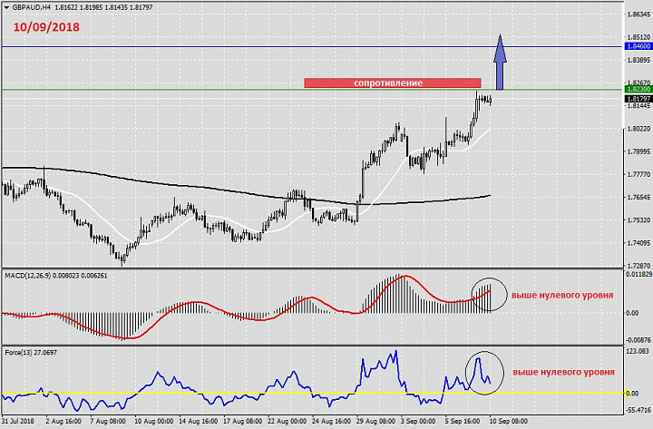The height and width of the screenshot is (429, 653).
Task: Click the 1.86345 label on price scale
Action: point(638,15)
